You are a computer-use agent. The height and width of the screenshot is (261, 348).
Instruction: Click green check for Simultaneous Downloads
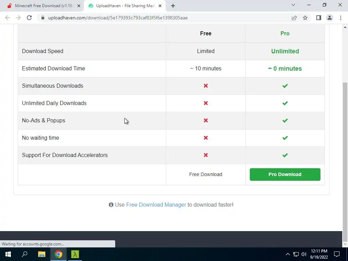point(285,86)
